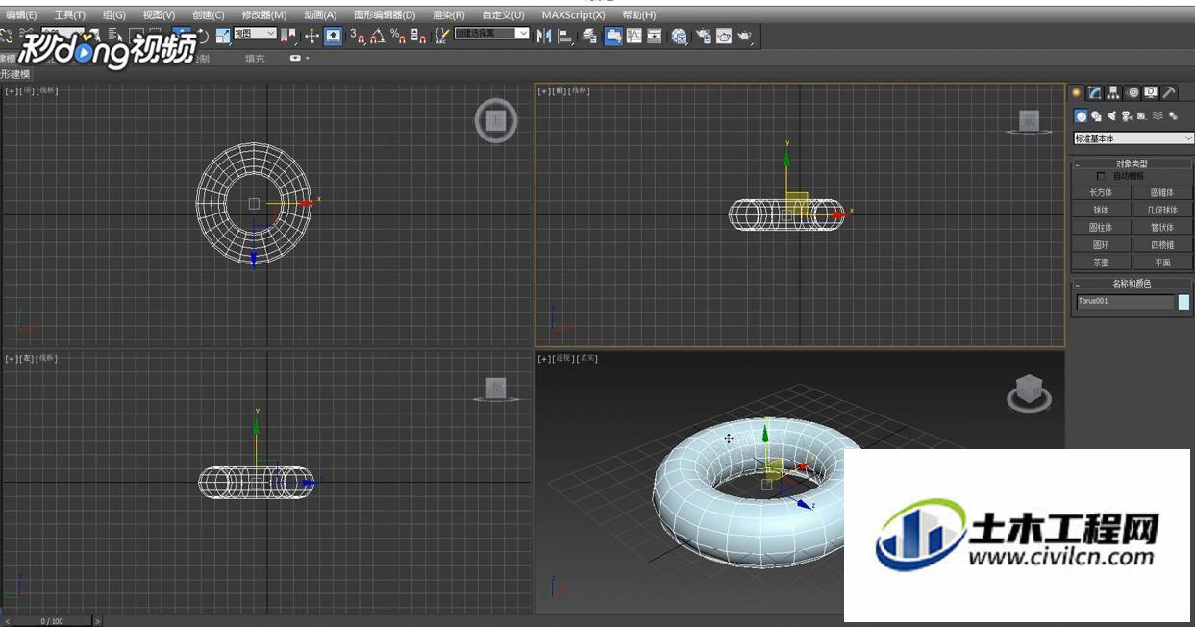This screenshot has height=627, width=1195.
Task: Toggle the Spinner Snap button
Action: tap(418, 36)
